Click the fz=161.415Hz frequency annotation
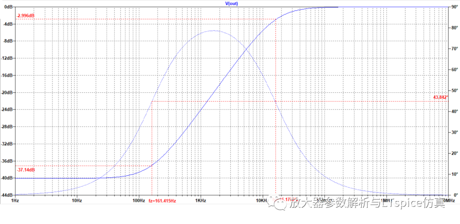This screenshot has height=224, width=460. 162,201
